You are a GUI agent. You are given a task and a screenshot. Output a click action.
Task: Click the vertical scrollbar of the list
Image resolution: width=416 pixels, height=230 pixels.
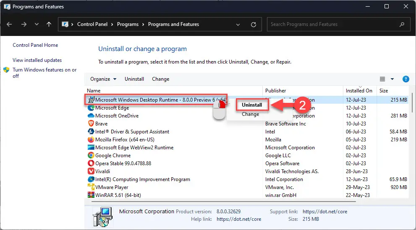(x=412, y=102)
